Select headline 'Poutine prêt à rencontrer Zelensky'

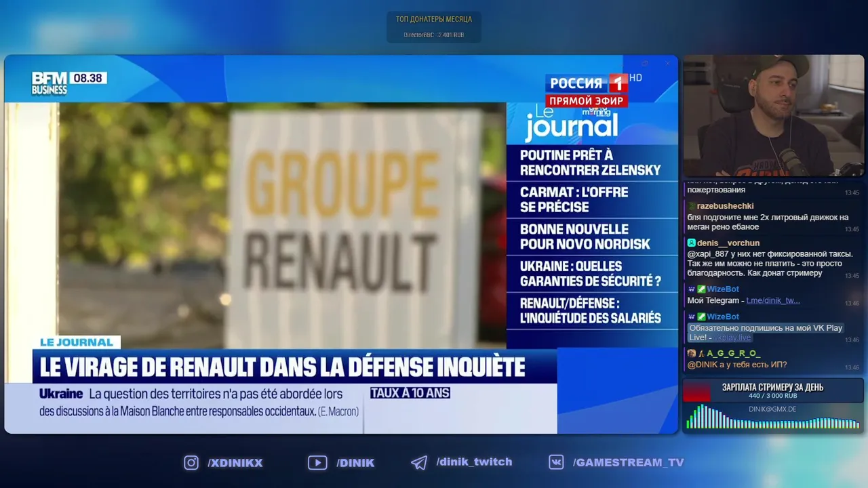591,163
